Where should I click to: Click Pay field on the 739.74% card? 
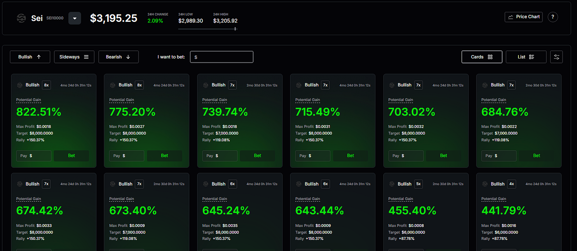[220, 156]
